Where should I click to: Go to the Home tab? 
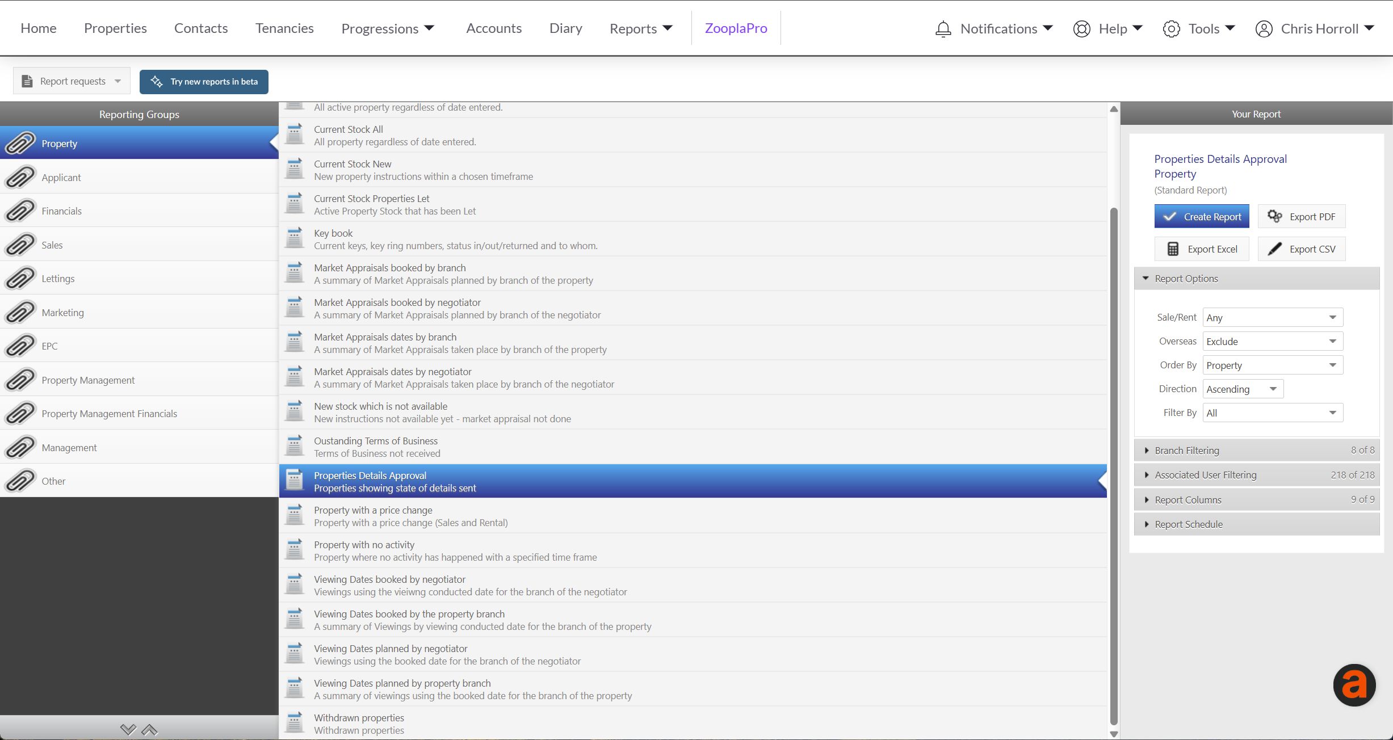[39, 28]
